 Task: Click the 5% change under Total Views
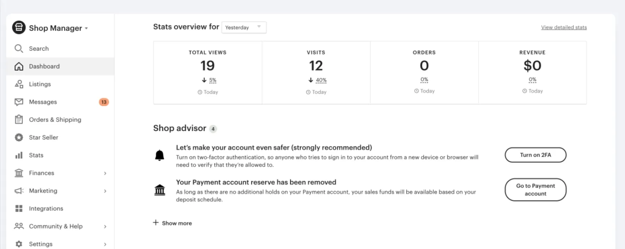(213, 80)
